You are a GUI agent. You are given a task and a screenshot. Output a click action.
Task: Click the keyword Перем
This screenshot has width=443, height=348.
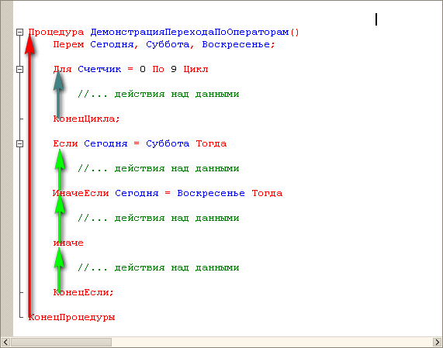68,45
